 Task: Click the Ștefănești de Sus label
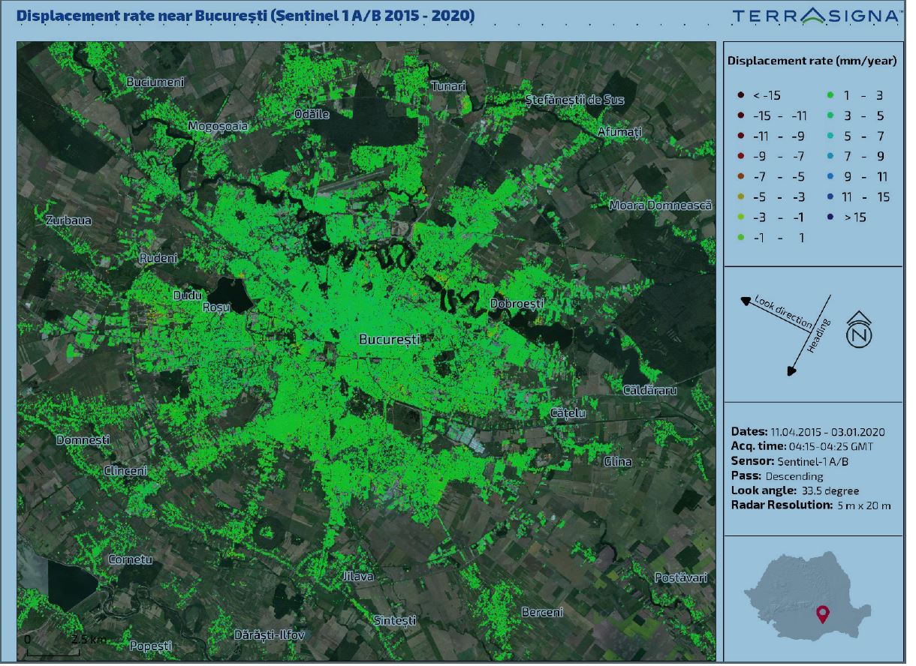[574, 100]
